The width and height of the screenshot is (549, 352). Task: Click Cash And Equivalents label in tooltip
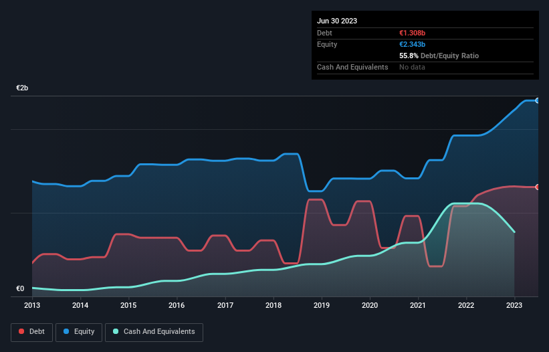click(x=352, y=67)
